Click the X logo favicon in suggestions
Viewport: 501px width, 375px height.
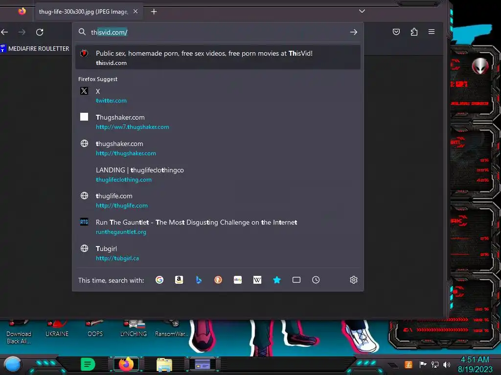(x=84, y=91)
